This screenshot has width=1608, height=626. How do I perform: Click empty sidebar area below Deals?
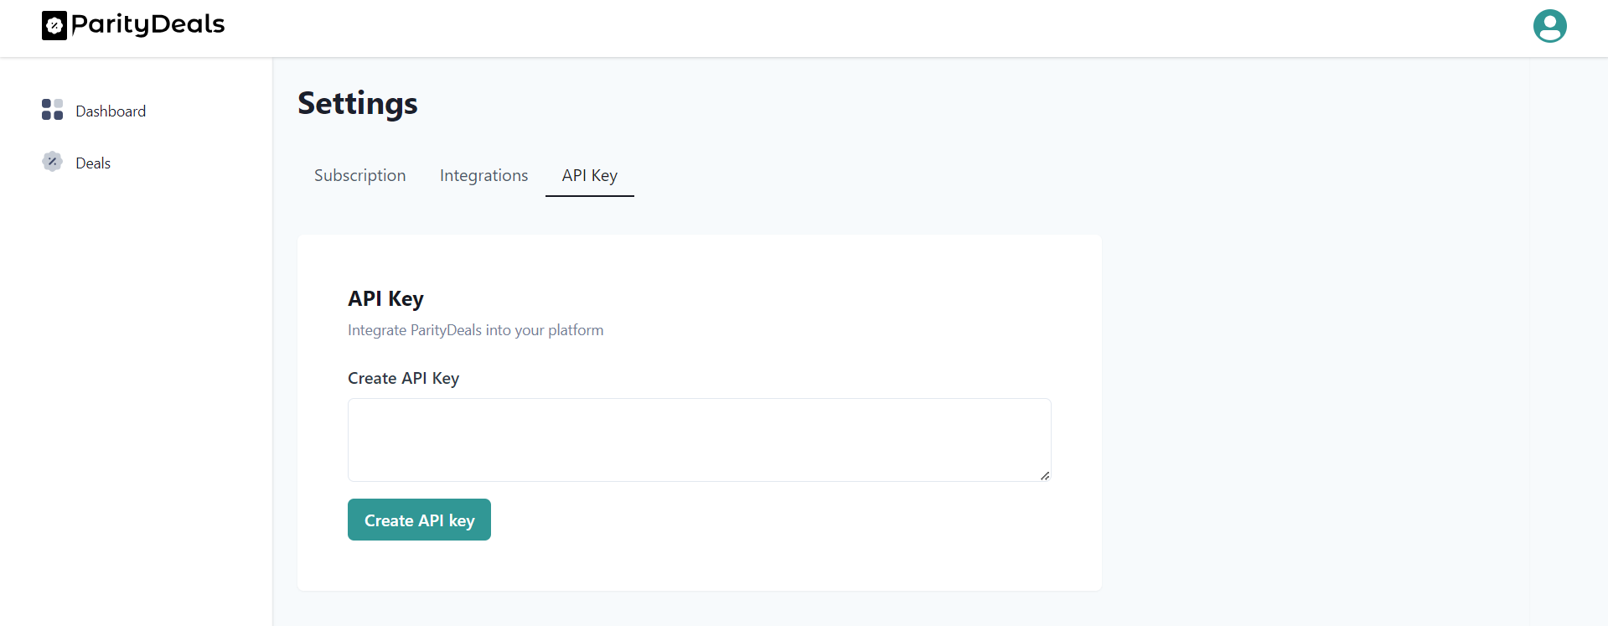[x=134, y=377]
